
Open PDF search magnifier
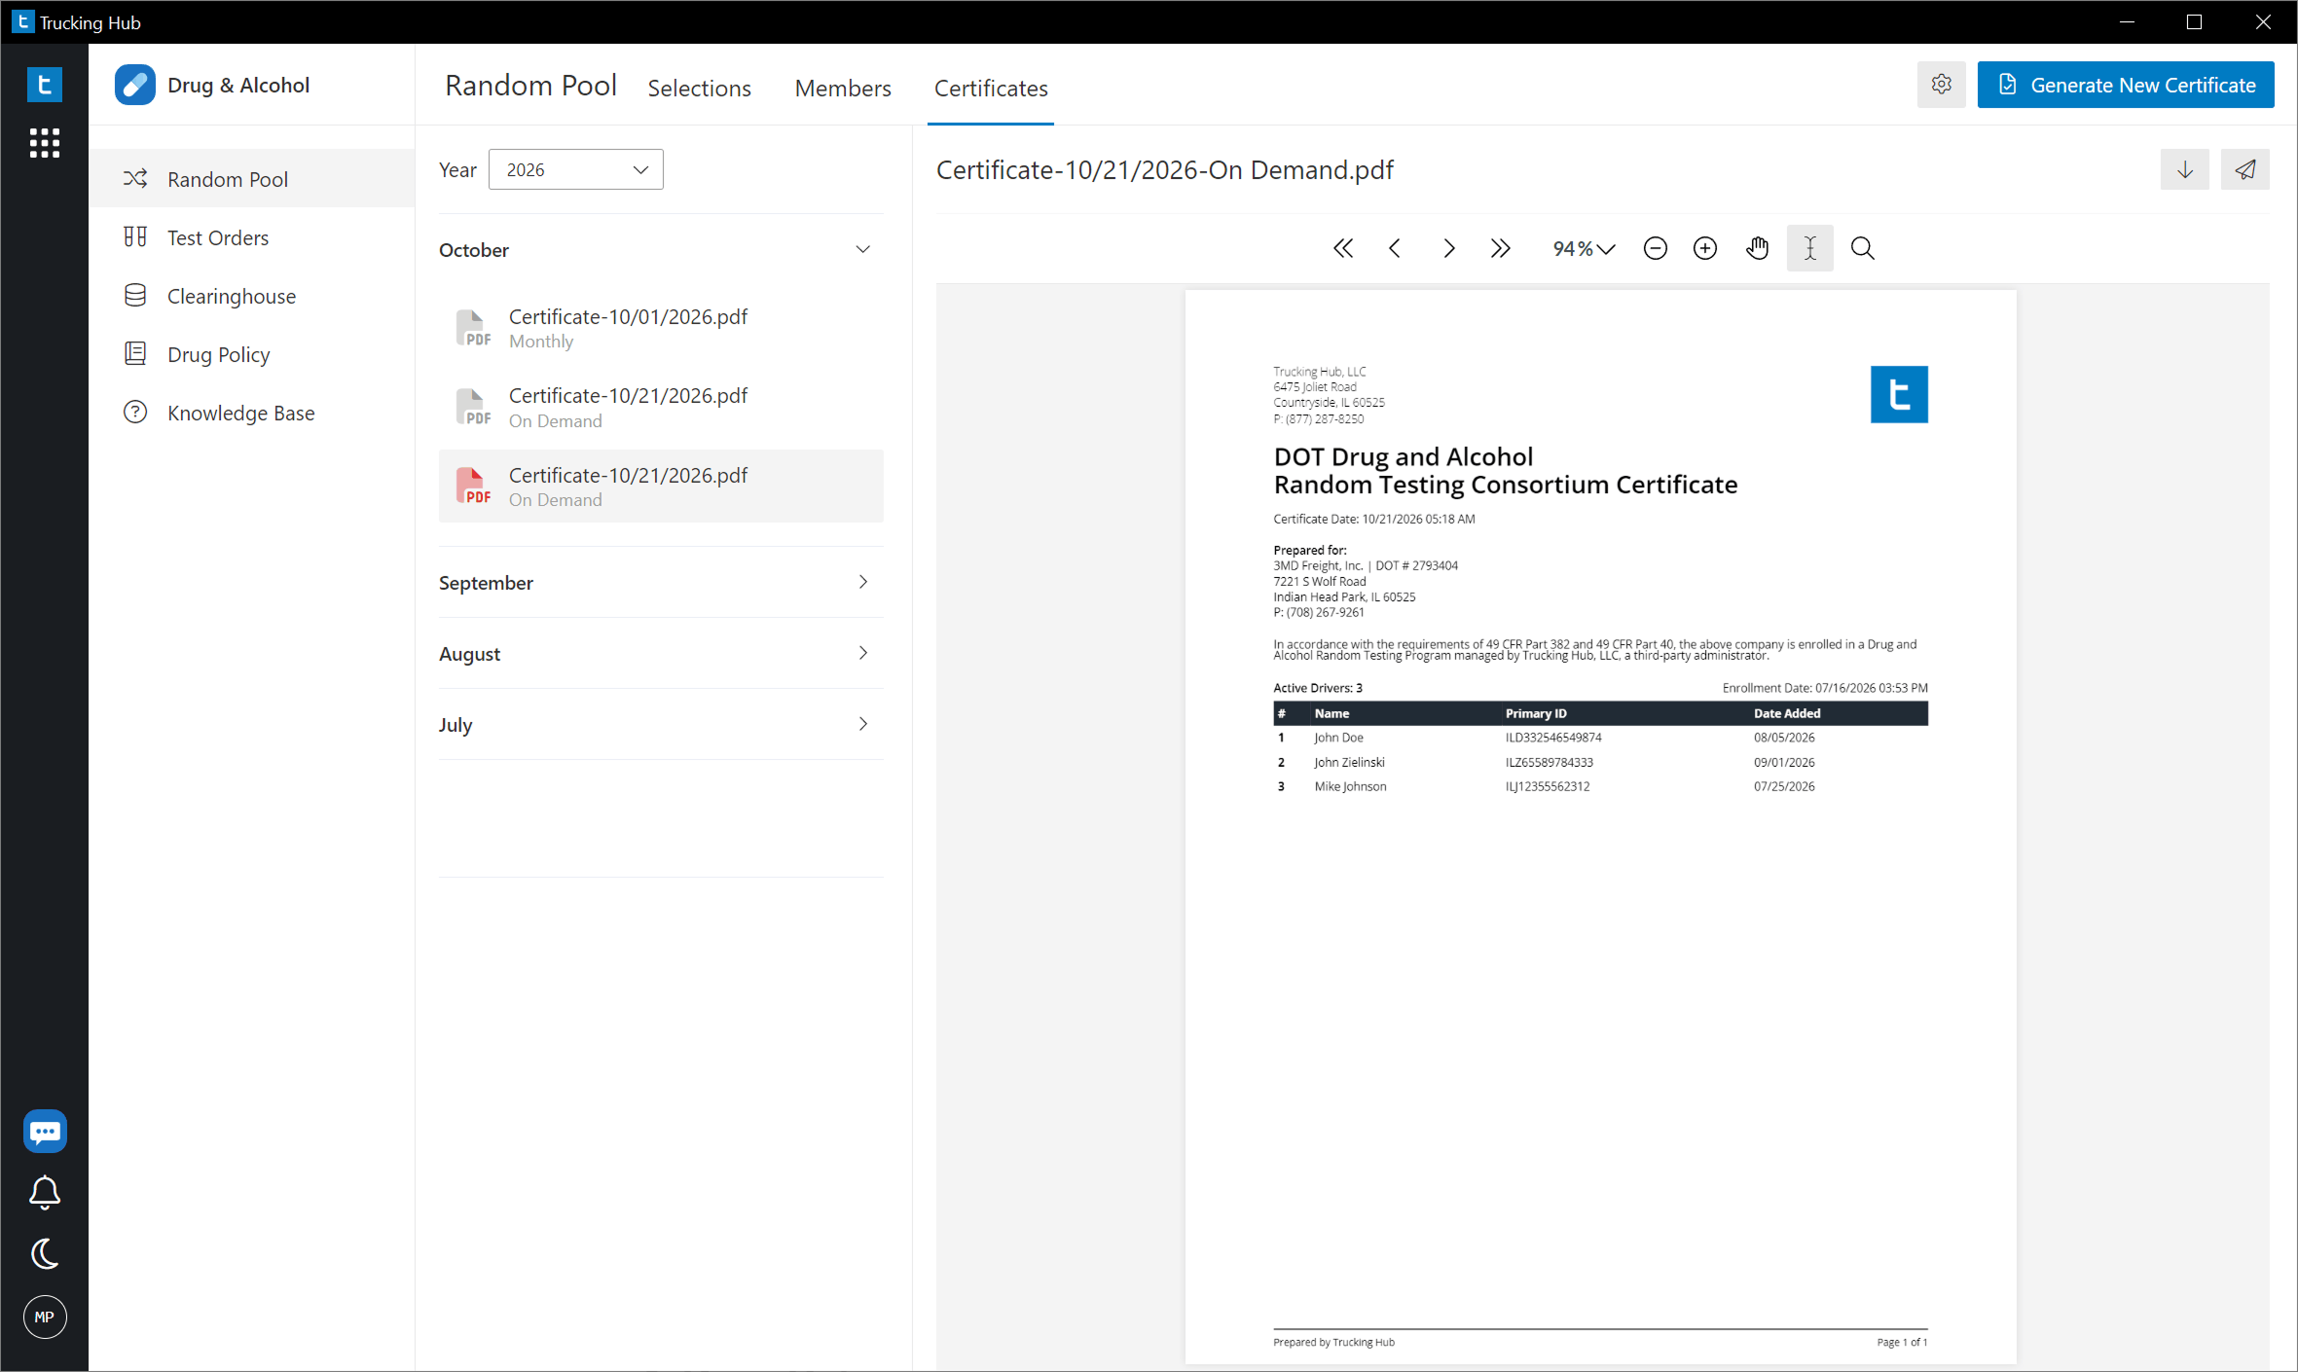[x=1863, y=248]
